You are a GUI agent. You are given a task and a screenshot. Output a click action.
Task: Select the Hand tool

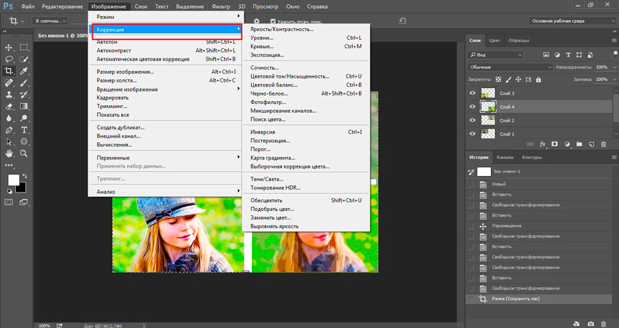point(9,153)
